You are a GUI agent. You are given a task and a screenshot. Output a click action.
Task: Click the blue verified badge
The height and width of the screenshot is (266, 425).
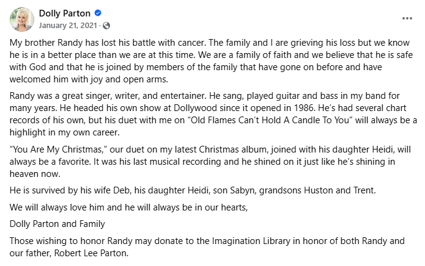(98, 13)
